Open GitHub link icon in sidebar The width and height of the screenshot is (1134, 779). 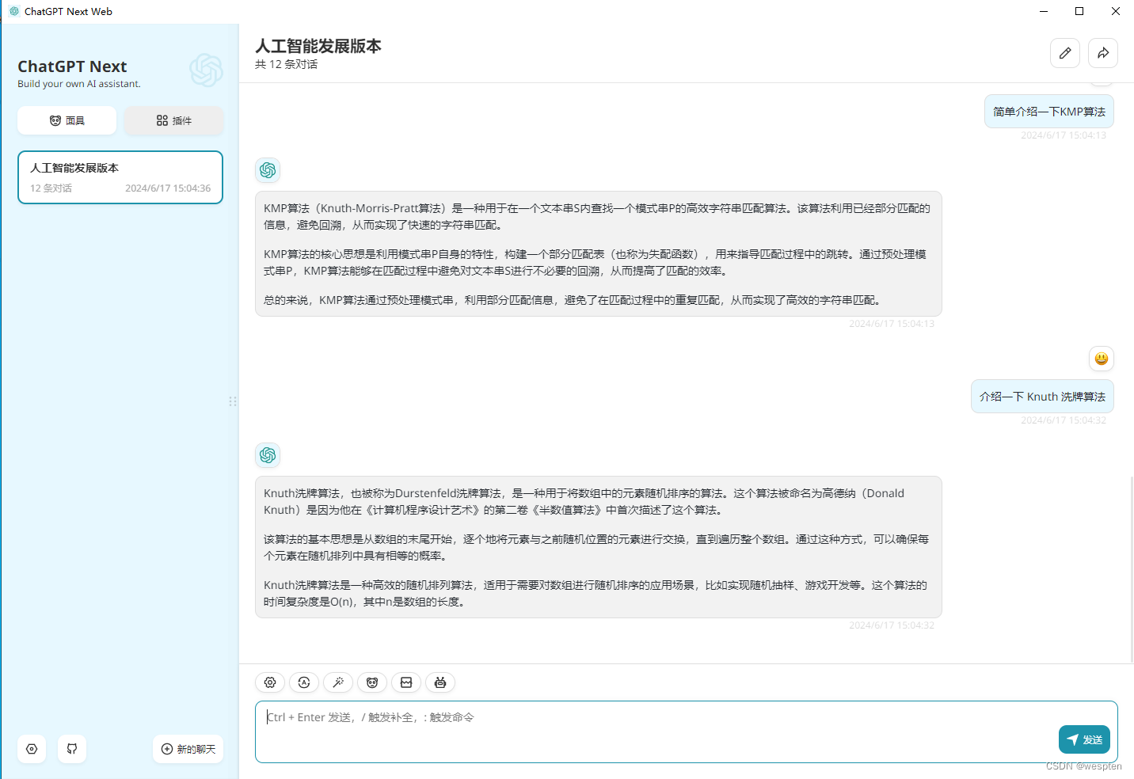click(72, 749)
